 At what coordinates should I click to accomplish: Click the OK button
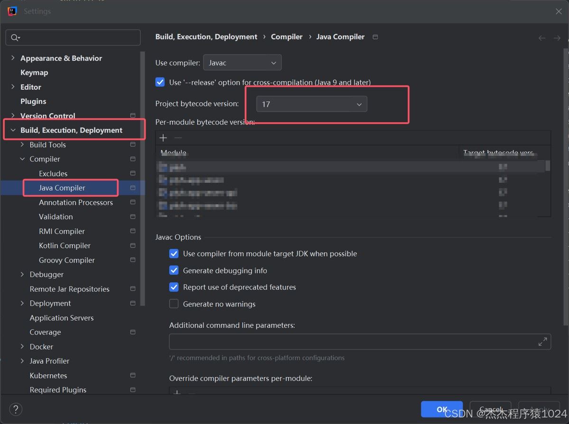(x=441, y=409)
